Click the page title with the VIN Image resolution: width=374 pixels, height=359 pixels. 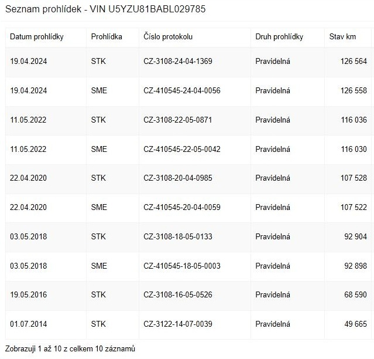(105, 10)
